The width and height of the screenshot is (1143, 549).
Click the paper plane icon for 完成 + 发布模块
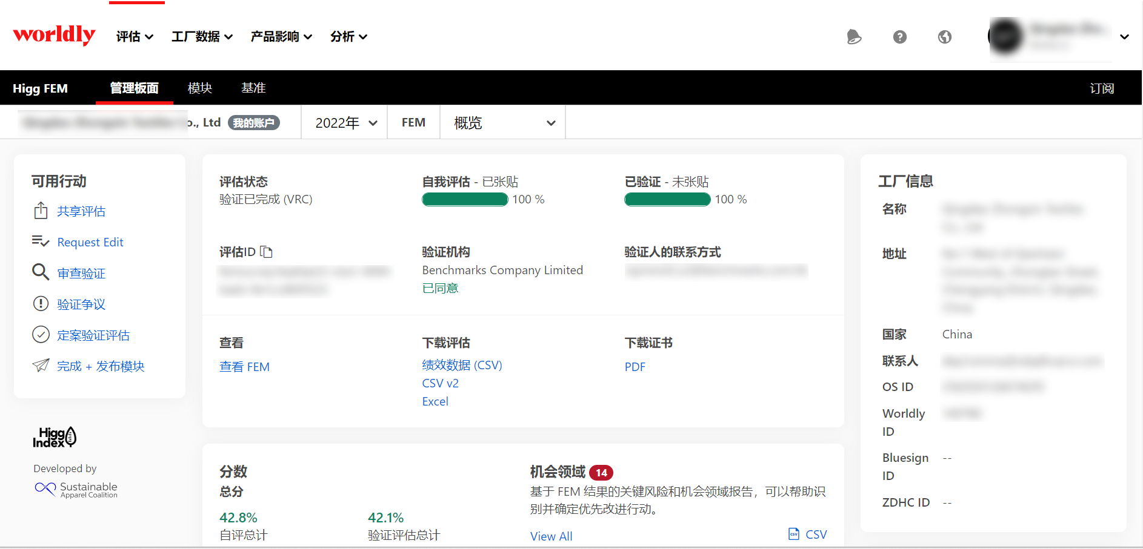[x=41, y=366]
